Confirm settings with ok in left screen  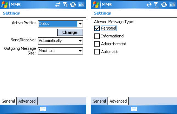(81, 5)
